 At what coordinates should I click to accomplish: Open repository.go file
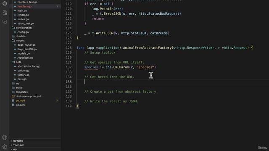pyautogui.click(x=25, y=58)
